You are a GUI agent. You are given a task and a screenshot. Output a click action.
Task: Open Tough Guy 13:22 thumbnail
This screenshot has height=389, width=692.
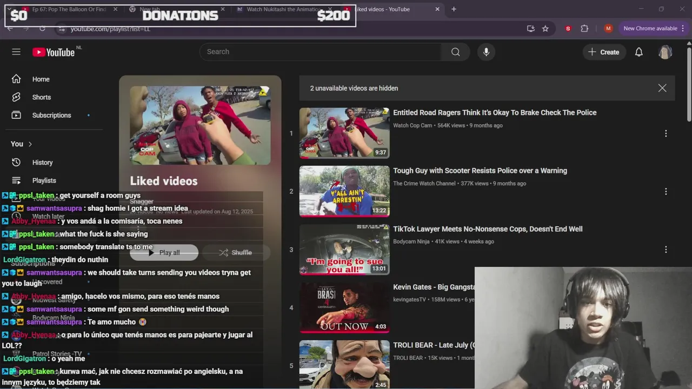pyautogui.click(x=344, y=191)
